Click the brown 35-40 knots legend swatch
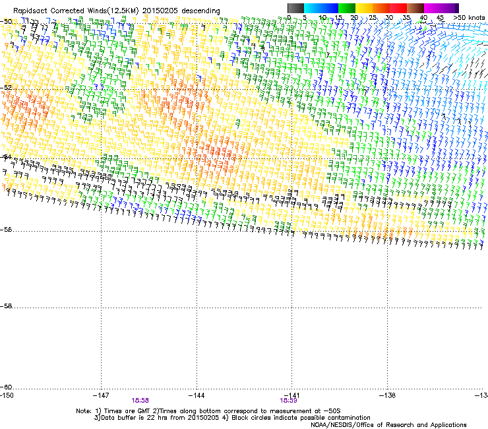 pyautogui.click(x=415, y=8)
